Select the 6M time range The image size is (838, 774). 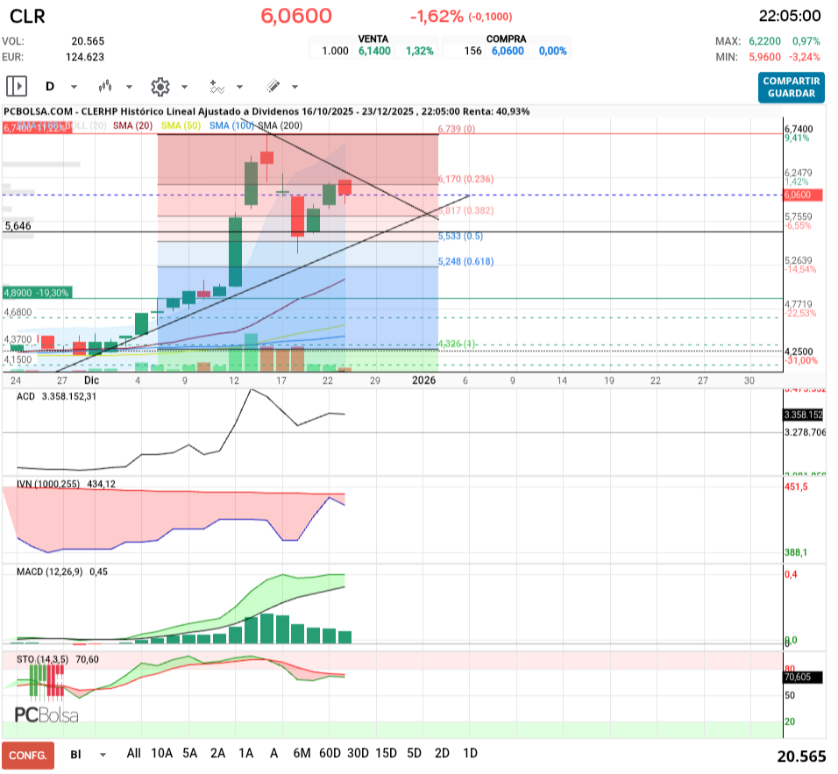(302, 753)
